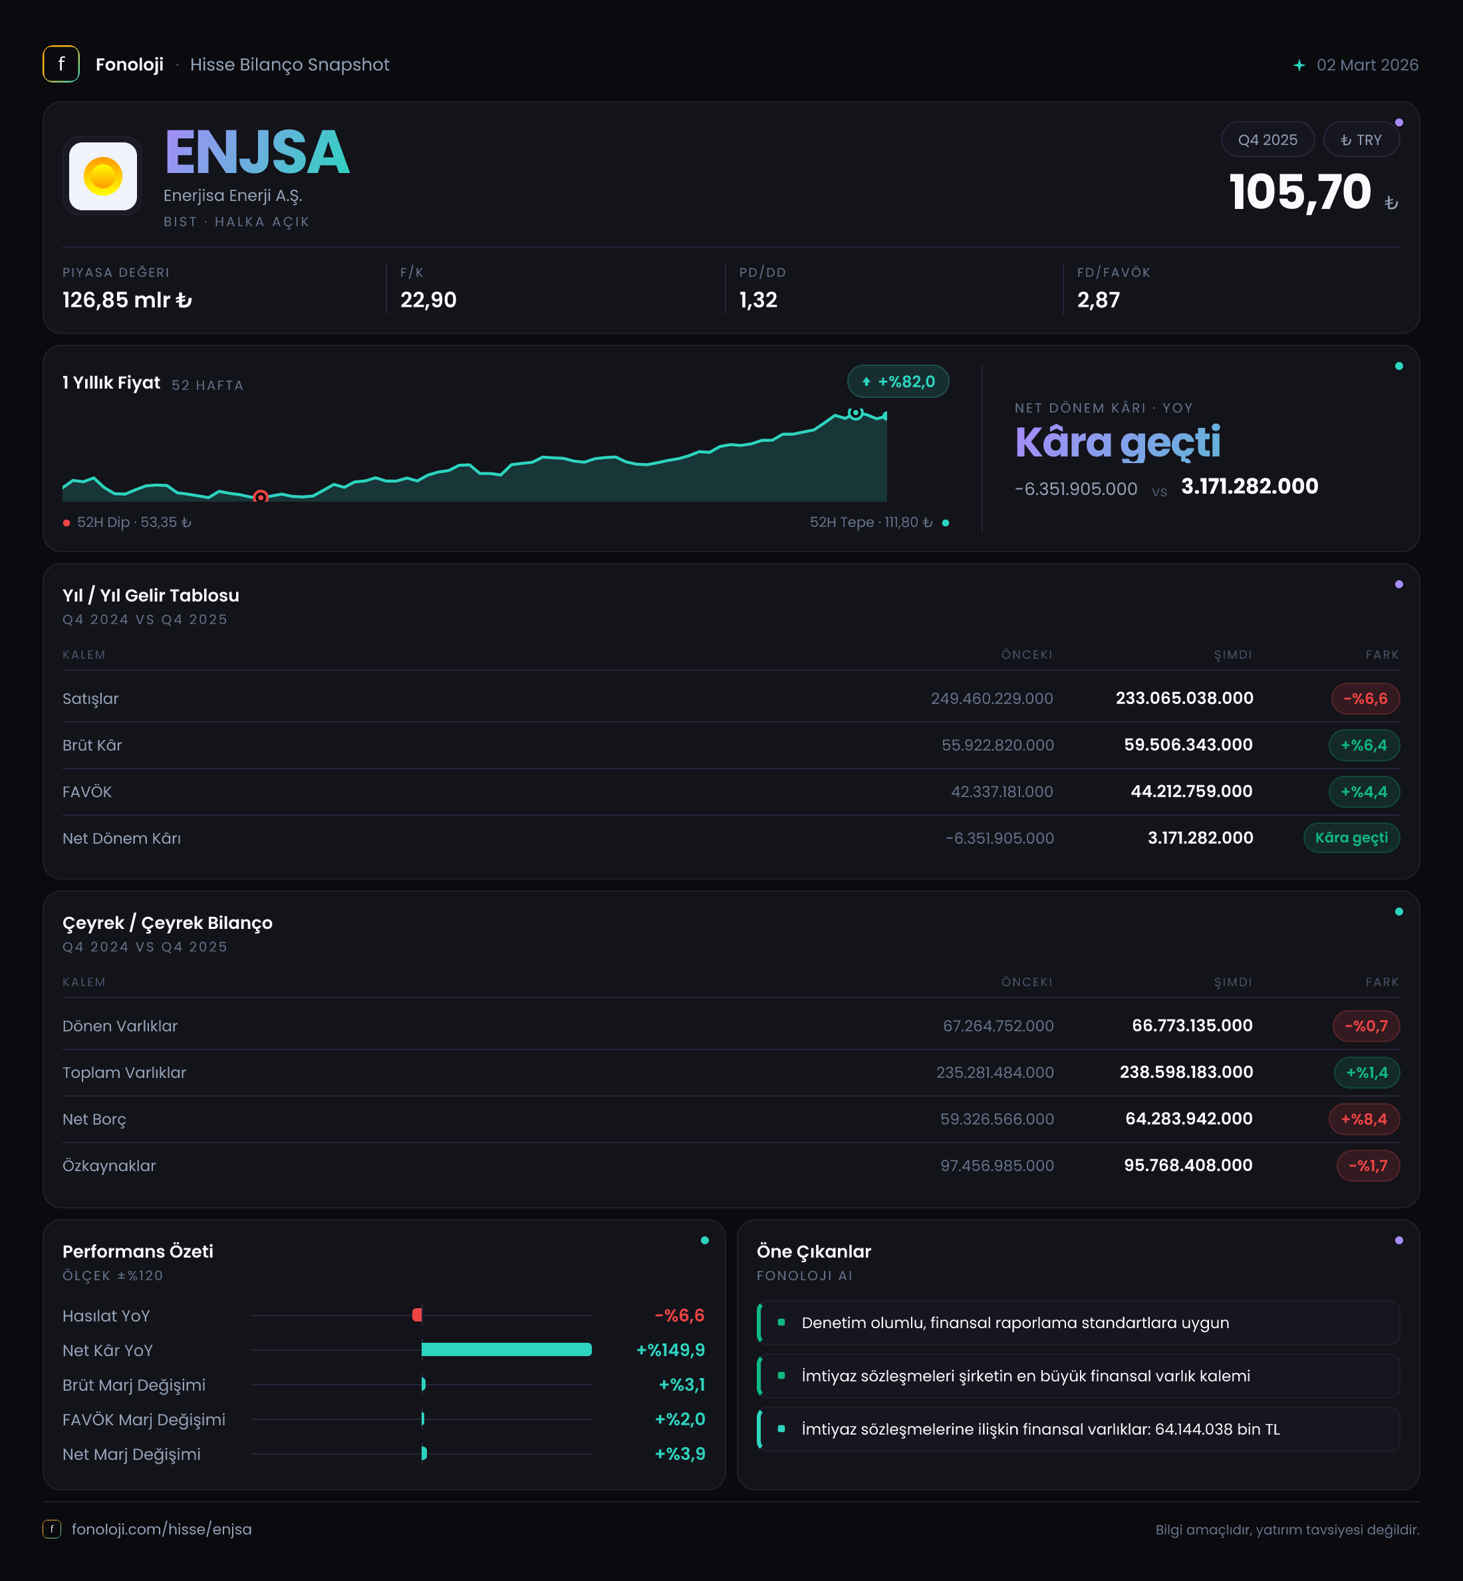Click the small Fonoloji logo in the footer
The height and width of the screenshot is (1581, 1463).
coord(51,1528)
